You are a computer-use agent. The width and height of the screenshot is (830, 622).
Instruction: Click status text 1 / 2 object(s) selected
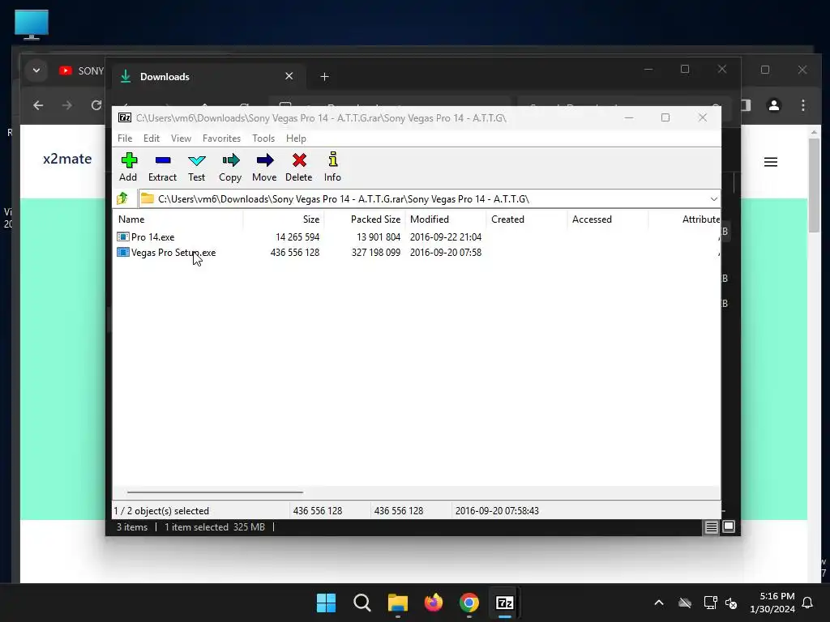click(x=161, y=511)
